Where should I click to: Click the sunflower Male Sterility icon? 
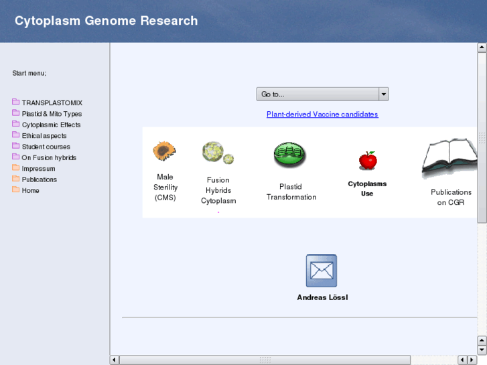point(164,151)
